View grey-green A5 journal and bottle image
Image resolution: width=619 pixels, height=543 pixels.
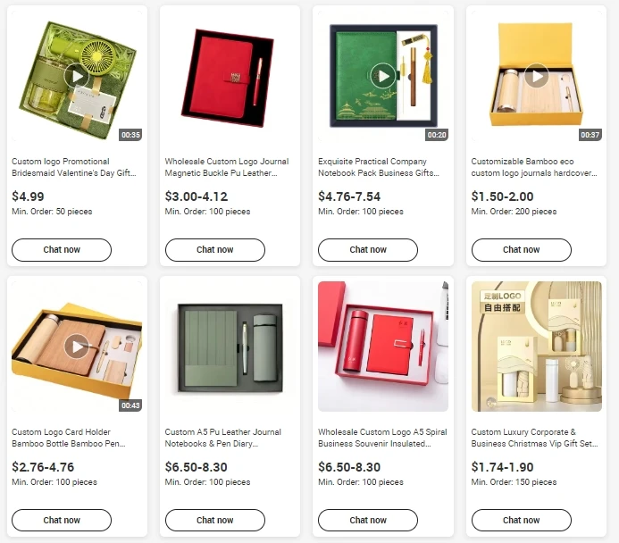[230, 347]
